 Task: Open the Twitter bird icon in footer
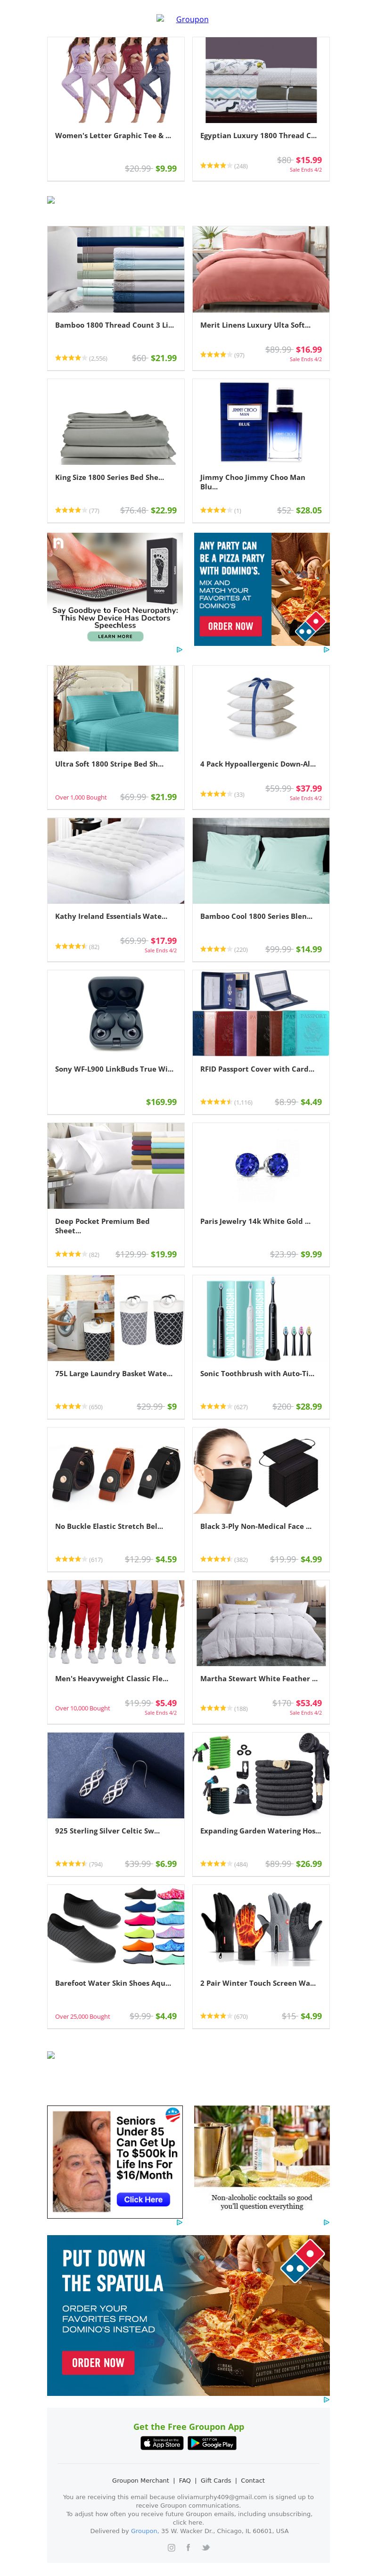206,2547
